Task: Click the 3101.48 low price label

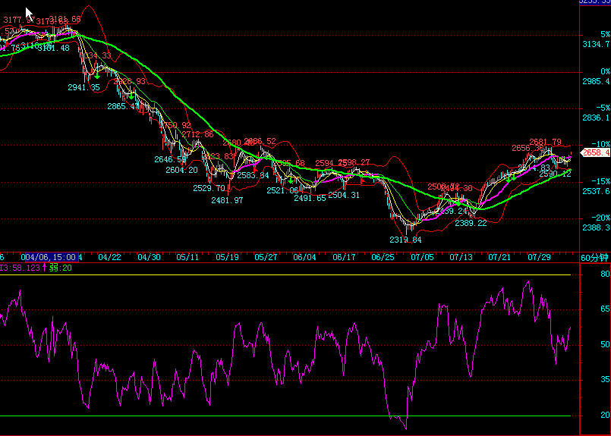Action: (x=54, y=48)
